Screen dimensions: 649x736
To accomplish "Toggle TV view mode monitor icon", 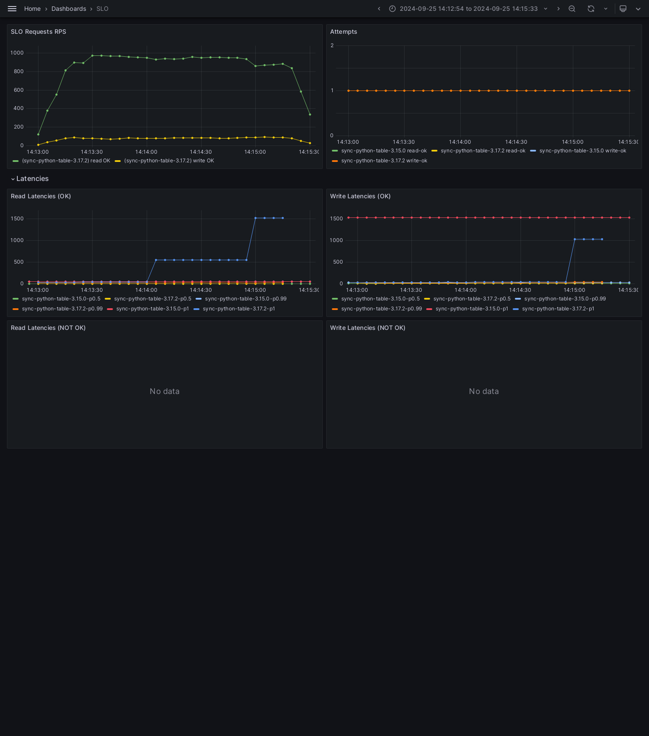I will [x=623, y=9].
